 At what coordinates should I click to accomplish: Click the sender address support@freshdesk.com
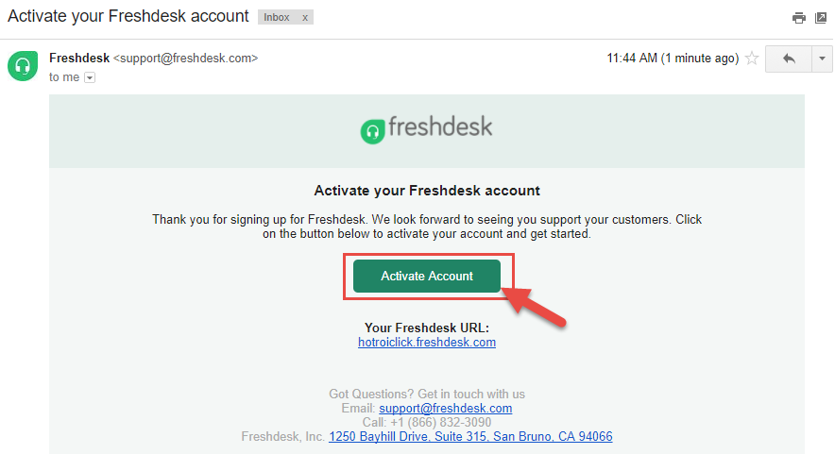[x=185, y=58]
